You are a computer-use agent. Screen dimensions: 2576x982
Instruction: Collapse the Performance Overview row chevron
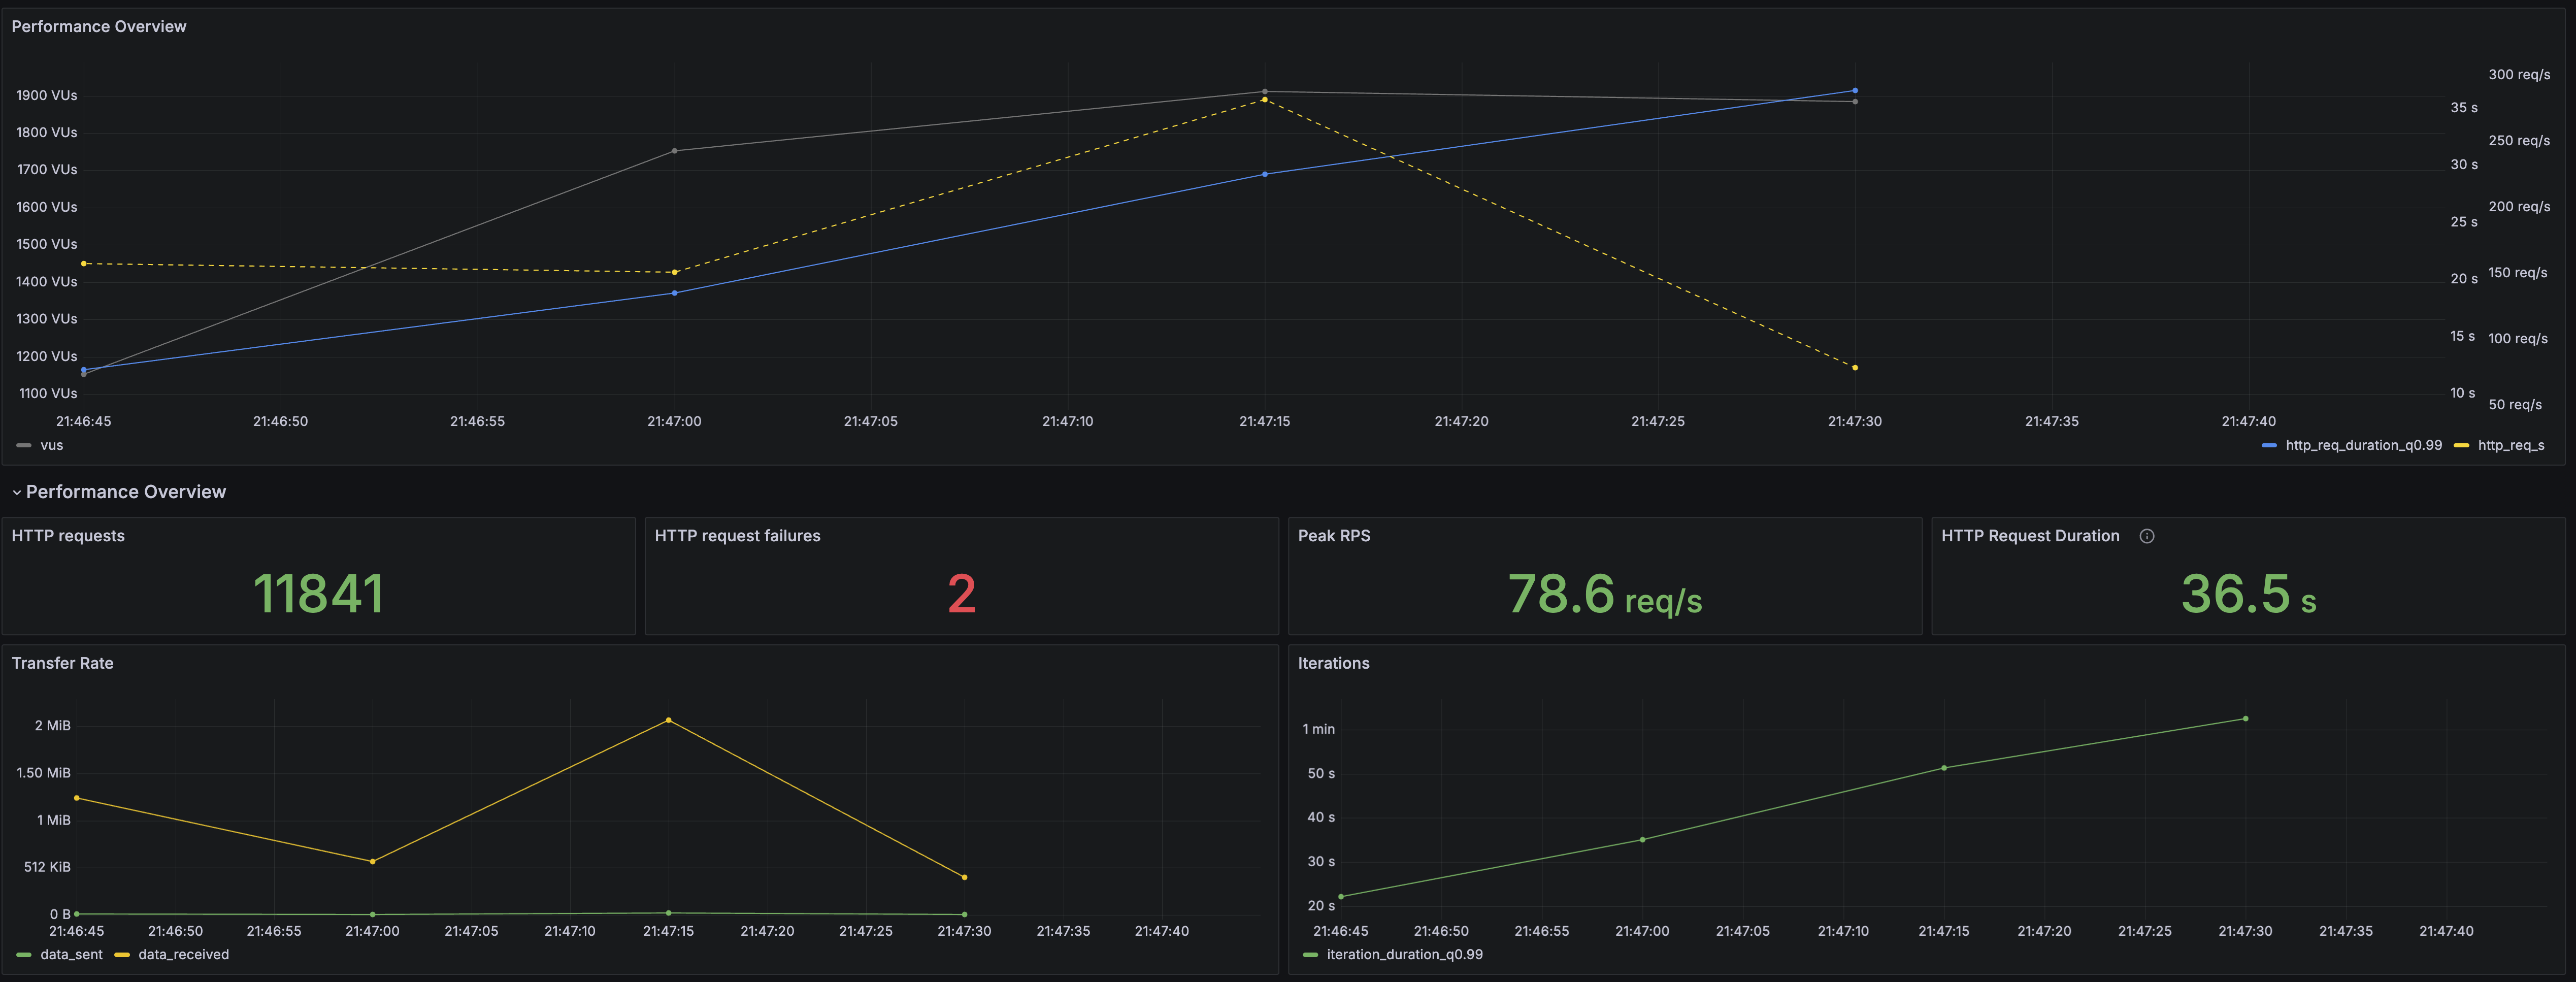pos(16,492)
